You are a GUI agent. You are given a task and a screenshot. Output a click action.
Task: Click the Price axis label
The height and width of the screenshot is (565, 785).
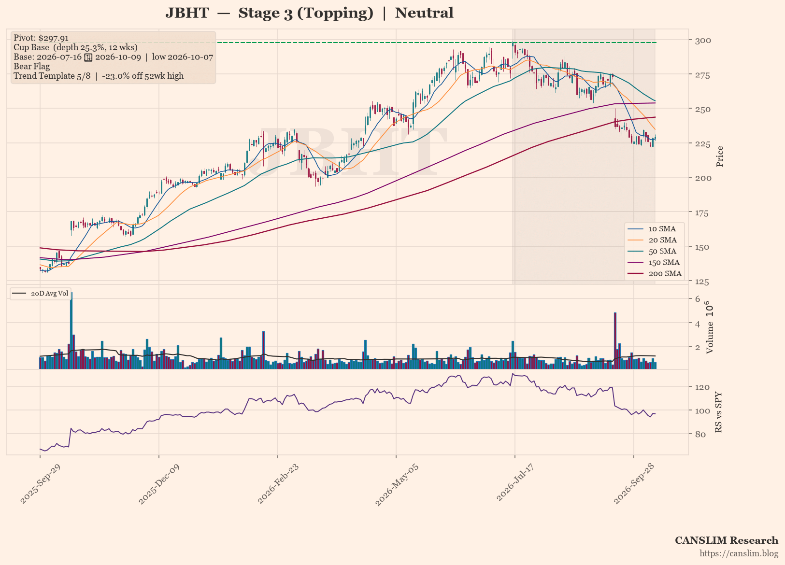720,156
